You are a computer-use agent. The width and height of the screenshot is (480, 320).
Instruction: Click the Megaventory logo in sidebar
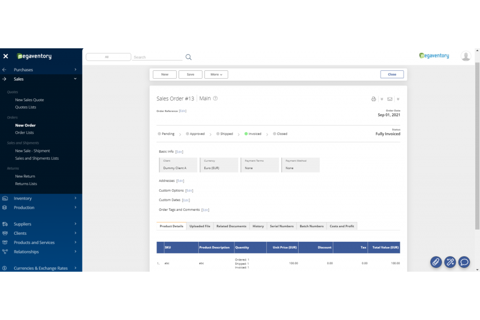click(34, 56)
